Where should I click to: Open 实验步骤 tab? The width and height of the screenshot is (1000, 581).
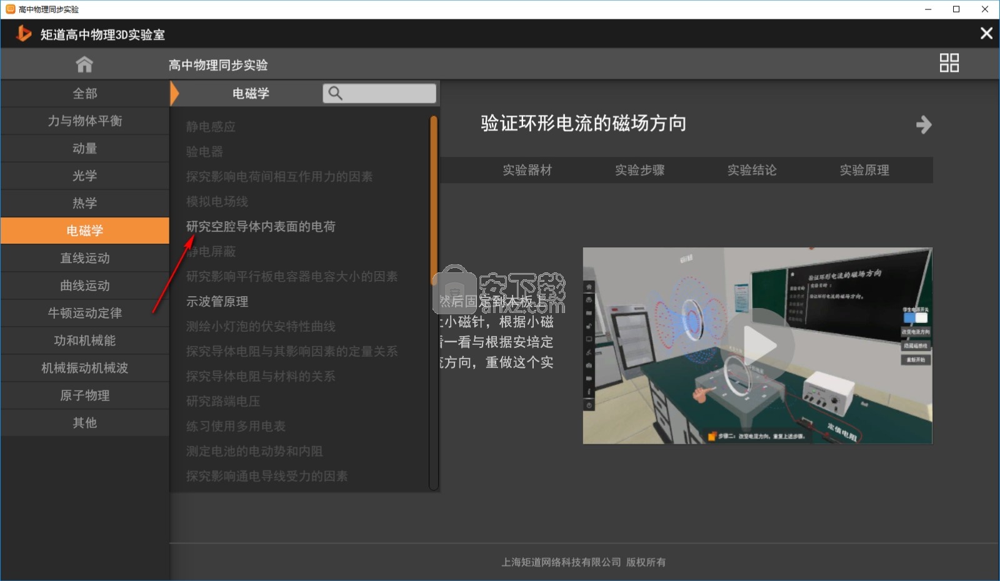(640, 170)
